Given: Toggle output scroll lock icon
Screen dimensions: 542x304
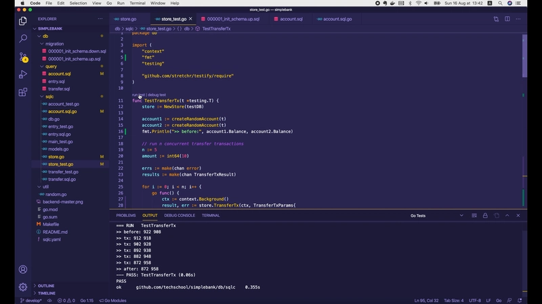Looking at the screenshot, I should point(485,216).
